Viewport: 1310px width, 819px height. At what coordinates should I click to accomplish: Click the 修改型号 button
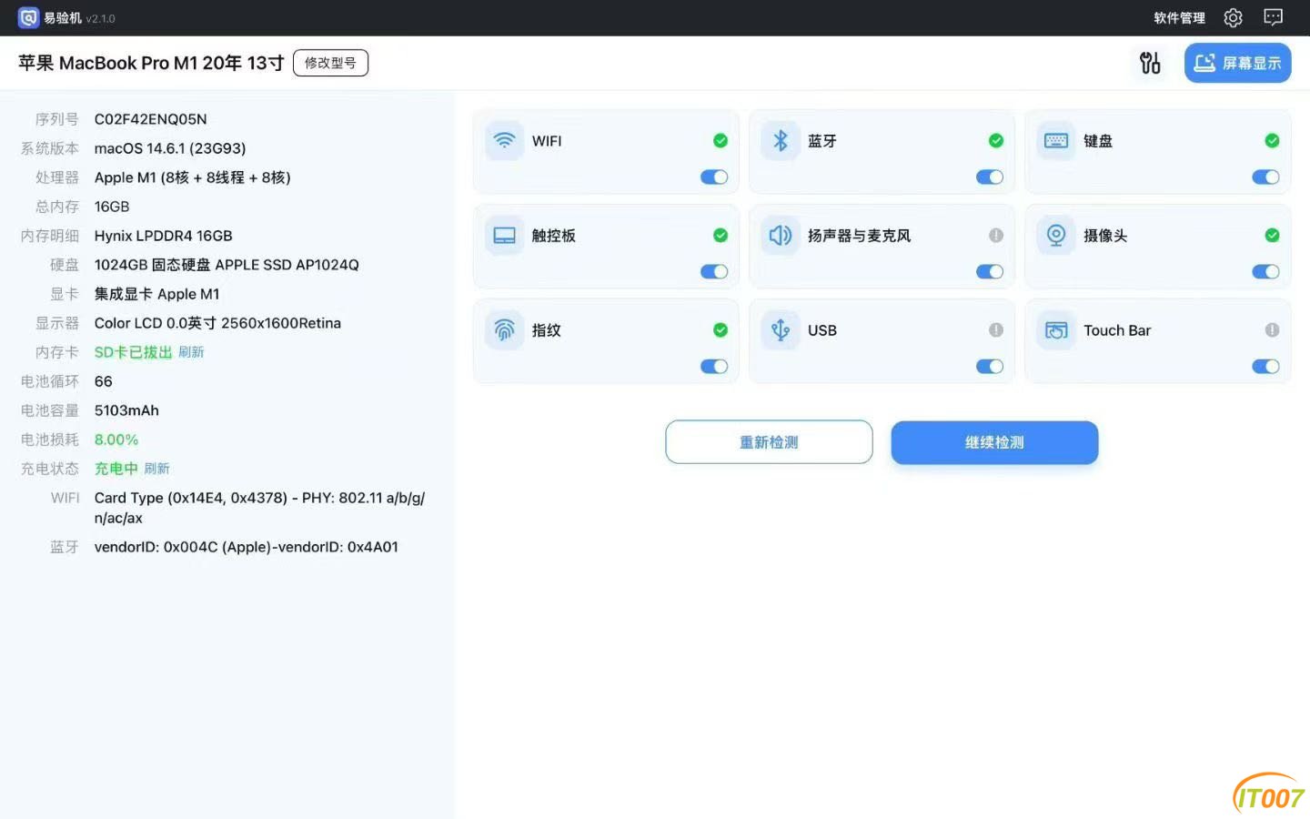click(x=330, y=63)
